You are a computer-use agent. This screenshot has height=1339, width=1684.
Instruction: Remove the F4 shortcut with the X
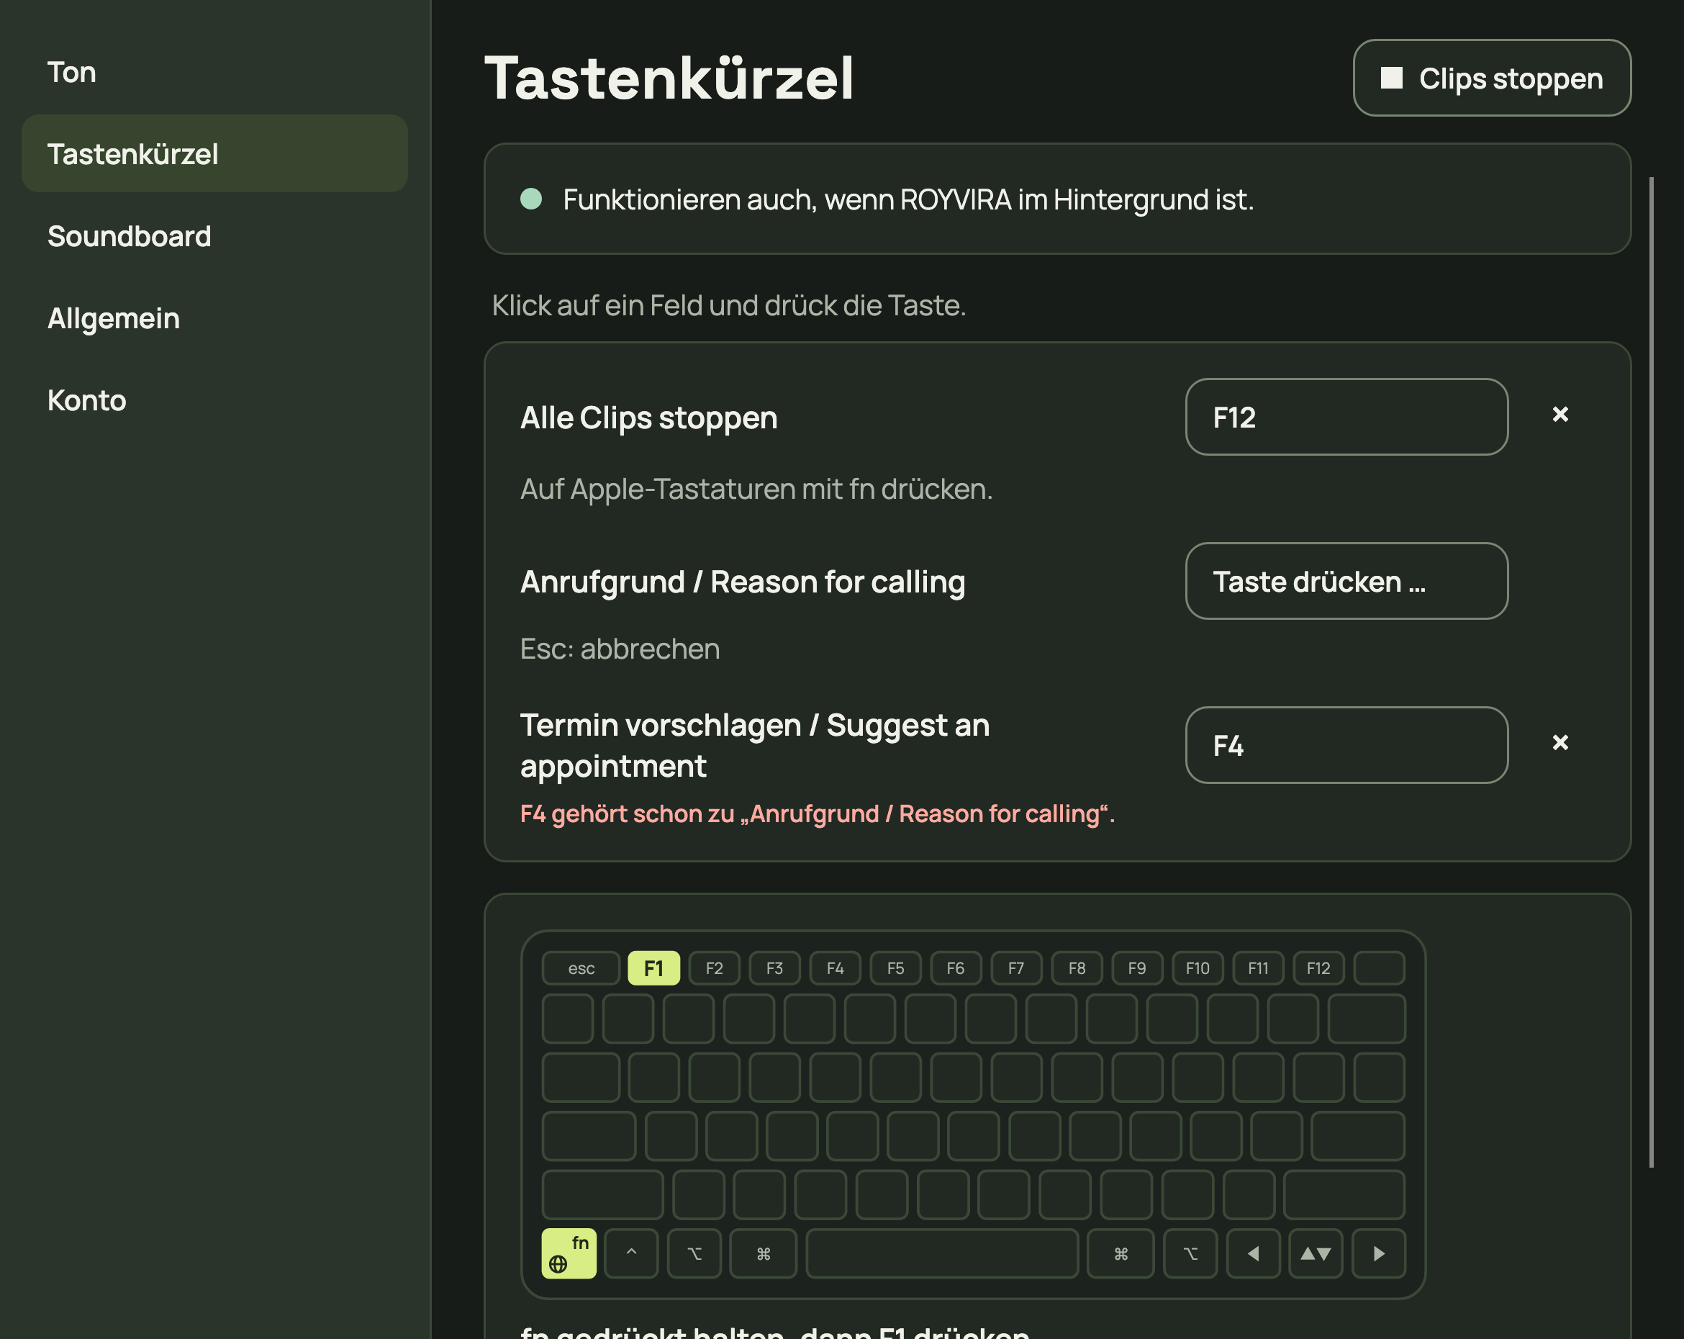[1559, 742]
